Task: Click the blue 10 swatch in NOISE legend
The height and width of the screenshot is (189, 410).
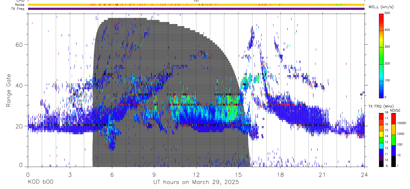Action: pos(393,150)
